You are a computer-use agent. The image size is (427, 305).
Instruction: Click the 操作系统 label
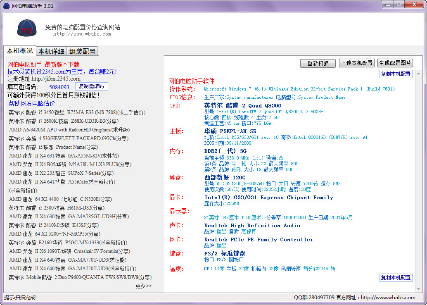(183, 89)
